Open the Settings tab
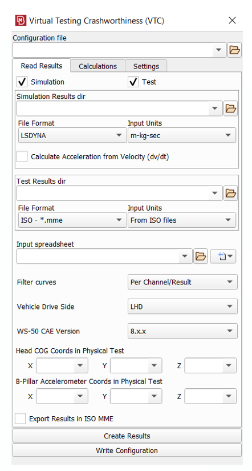 coord(146,66)
